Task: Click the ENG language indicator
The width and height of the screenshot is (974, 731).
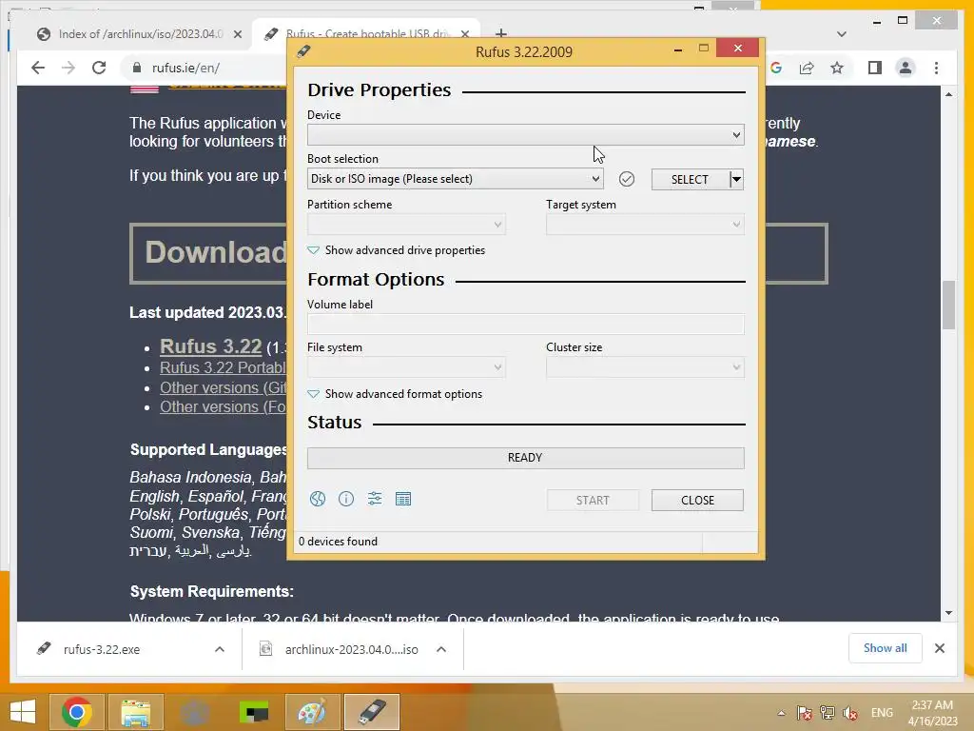Action: click(882, 713)
